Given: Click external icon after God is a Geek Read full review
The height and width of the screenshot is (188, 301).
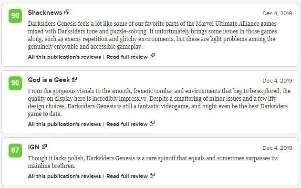Looking at the screenshot, I should [152, 123].
